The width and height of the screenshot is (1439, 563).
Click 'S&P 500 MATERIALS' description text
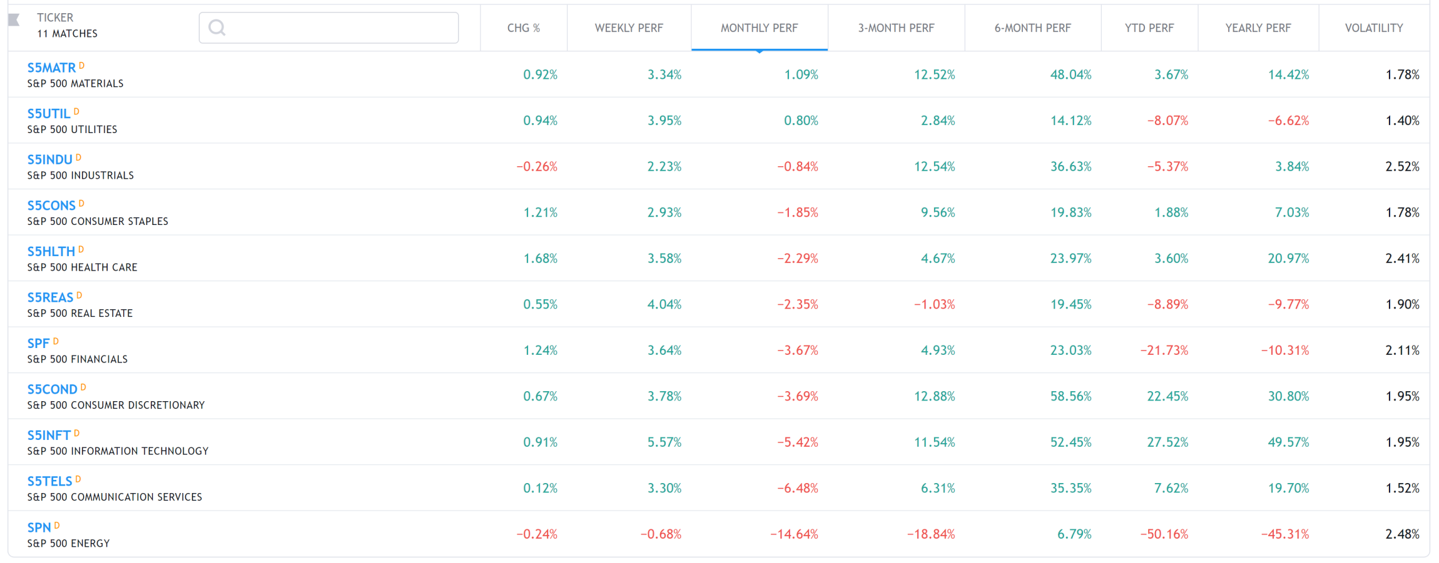75,84
